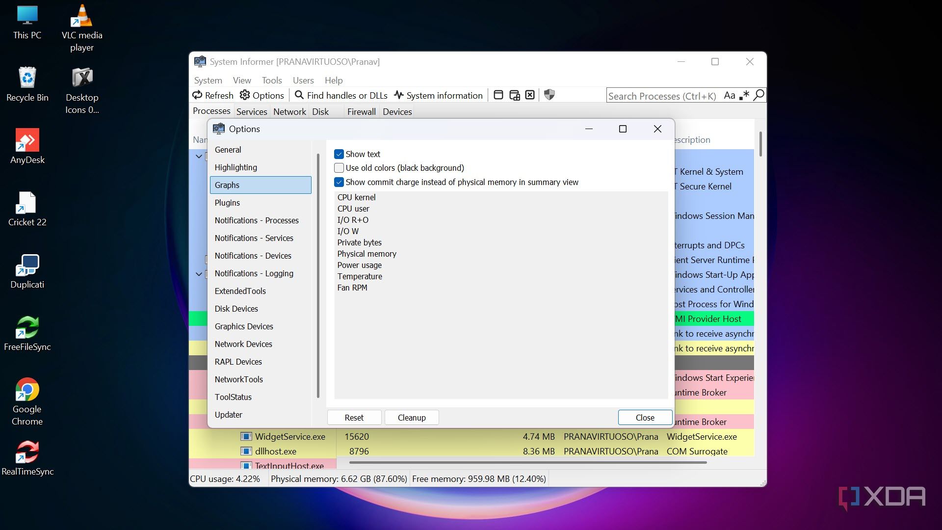Switch to the Network tab
The image size is (942, 530).
pos(289,111)
